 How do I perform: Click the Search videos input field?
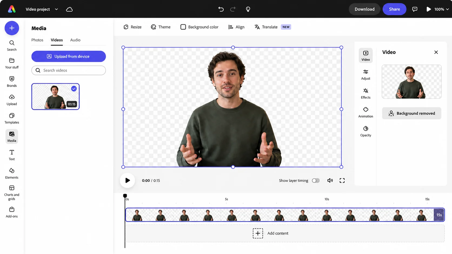click(x=69, y=70)
